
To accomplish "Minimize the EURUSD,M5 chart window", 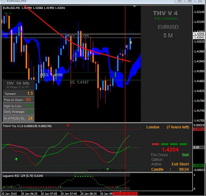I will [x=179, y=1].
